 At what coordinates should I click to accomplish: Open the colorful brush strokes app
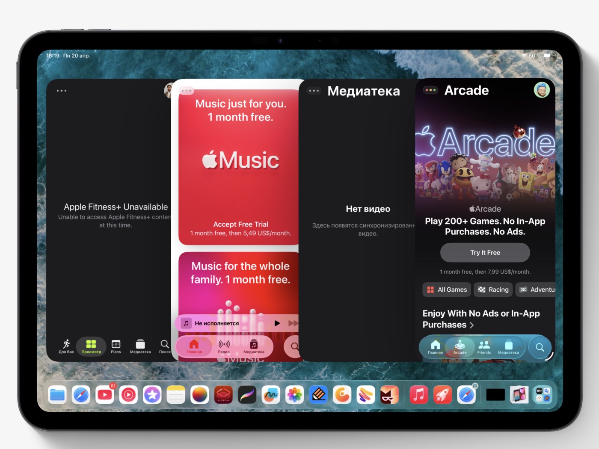pyautogui.click(x=366, y=395)
